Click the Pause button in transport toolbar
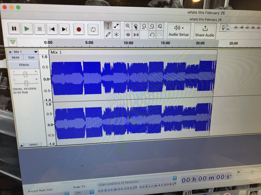The image size is (261, 195). (x=14, y=29)
